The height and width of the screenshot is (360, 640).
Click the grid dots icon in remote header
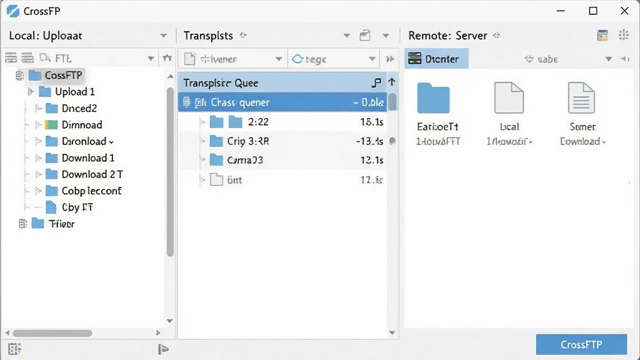pos(624,35)
